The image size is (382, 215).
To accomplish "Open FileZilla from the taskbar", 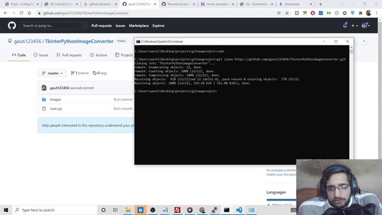I will pos(177,210).
